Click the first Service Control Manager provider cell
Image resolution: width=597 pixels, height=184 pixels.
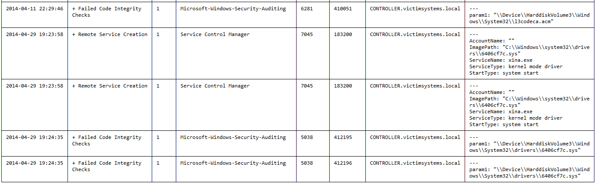(x=214, y=35)
